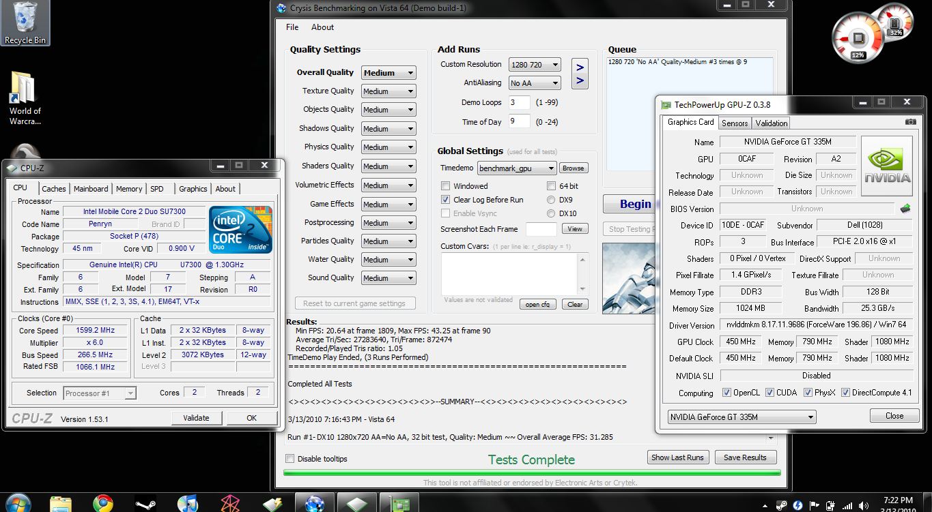This screenshot has width=932, height=512.
Task: Open the Water Quality dropdown
Action: pyautogui.click(x=389, y=260)
